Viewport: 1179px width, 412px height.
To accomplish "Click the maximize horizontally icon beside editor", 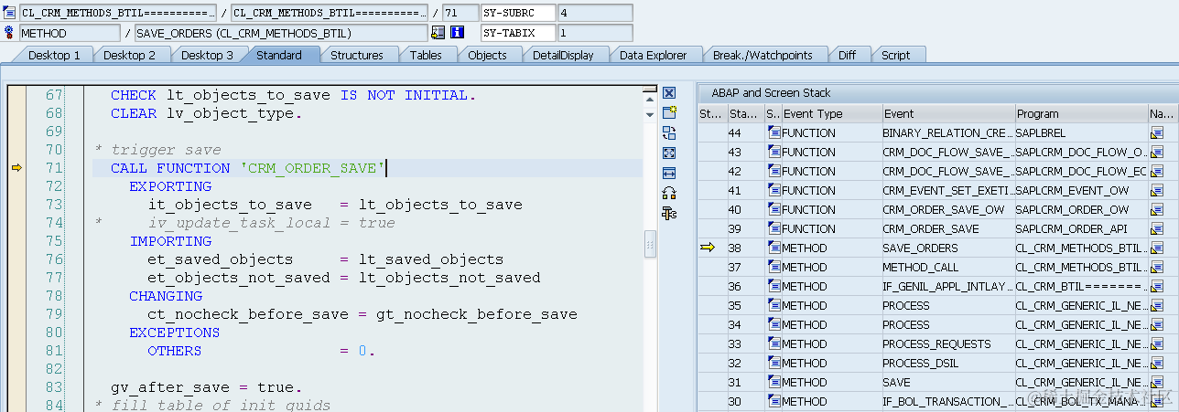I will (x=669, y=173).
